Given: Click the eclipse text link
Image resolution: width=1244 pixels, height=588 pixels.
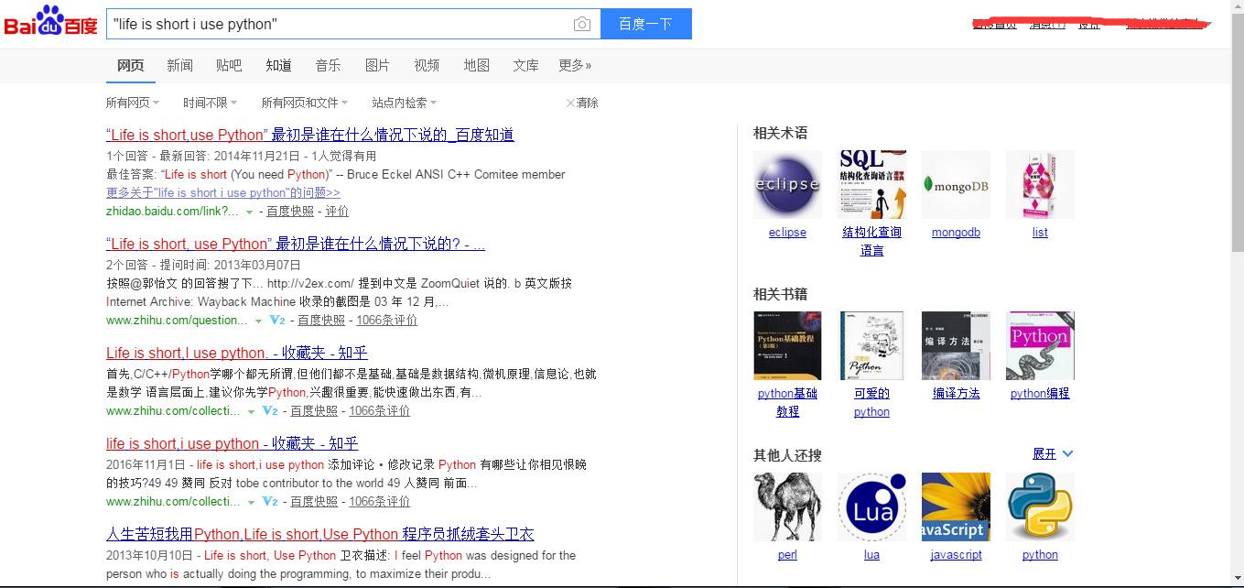Looking at the screenshot, I should [787, 233].
